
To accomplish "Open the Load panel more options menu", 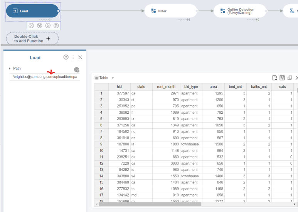I will coord(73,57).
